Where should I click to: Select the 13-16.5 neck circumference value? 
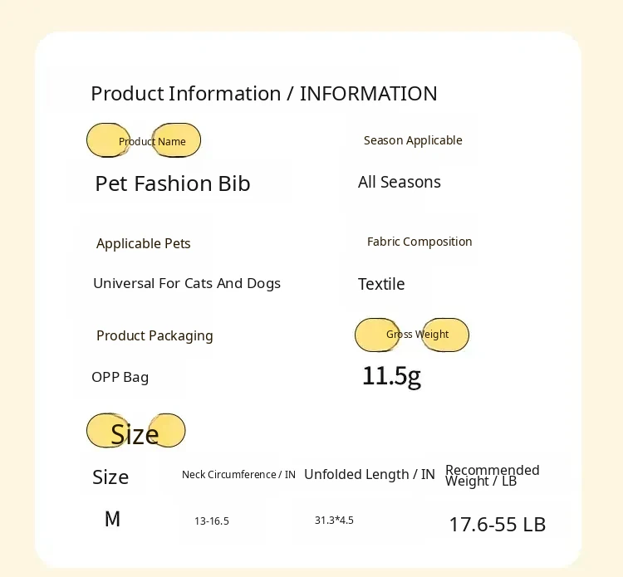point(212,521)
